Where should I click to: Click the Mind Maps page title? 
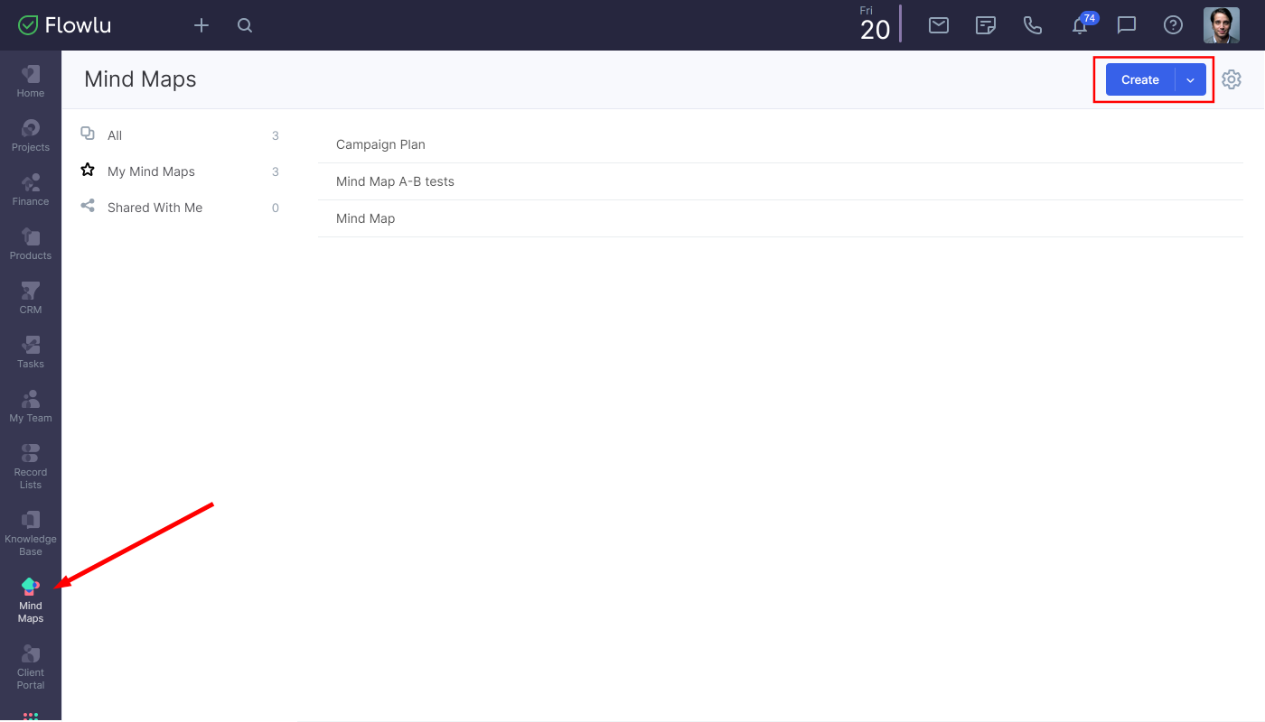point(140,79)
